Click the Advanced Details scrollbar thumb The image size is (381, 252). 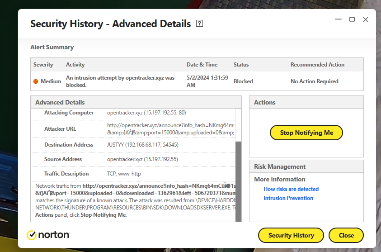238,181
